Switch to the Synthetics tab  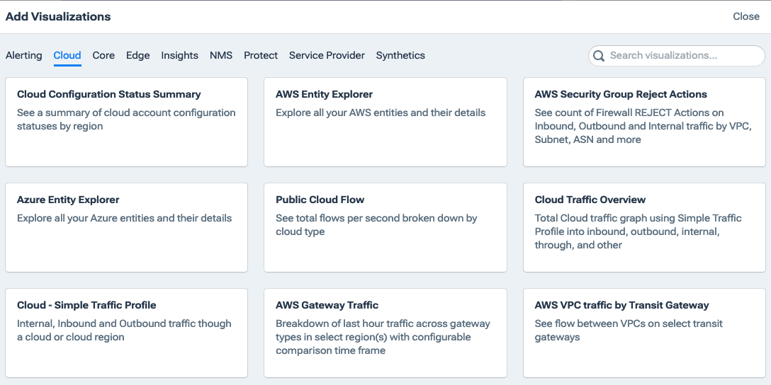tap(400, 55)
